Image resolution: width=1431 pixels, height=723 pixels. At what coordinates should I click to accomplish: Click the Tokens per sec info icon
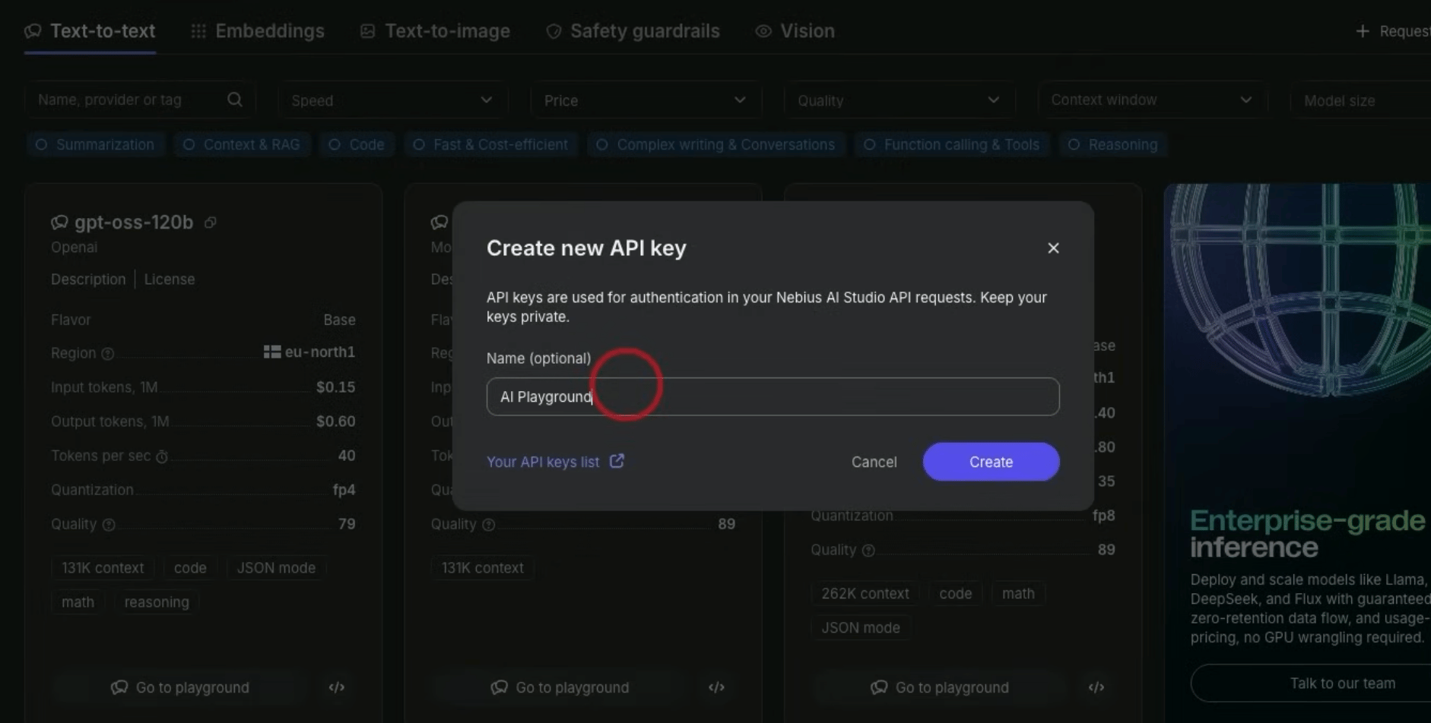(162, 456)
